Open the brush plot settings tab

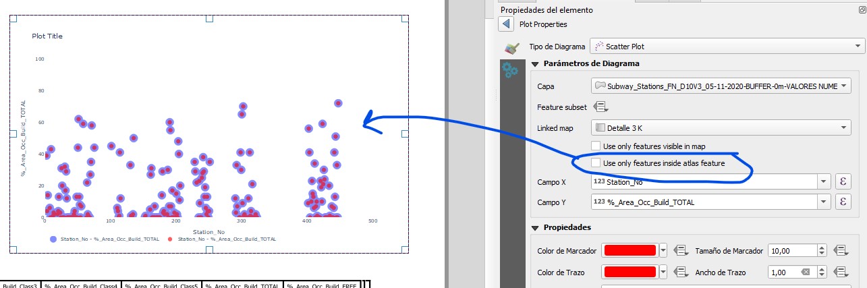point(511,49)
